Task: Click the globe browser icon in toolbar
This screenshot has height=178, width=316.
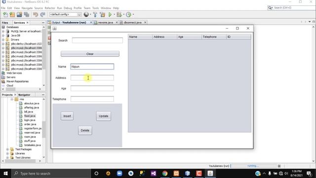Action: click(x=86, y=14)
